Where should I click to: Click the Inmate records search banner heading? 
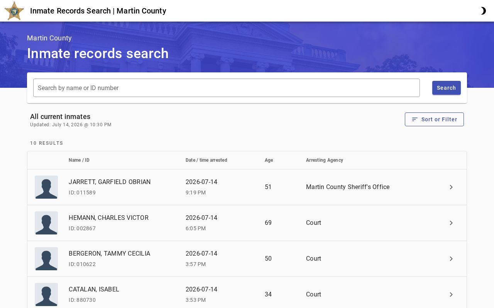click(x=98, y=54)
